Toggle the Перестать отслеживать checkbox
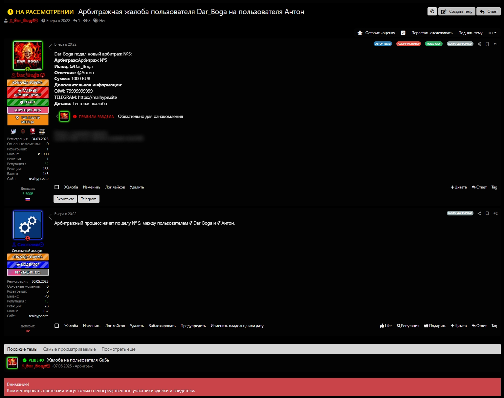Viewport: 504px width, 398px height. [x=403, y=33]
